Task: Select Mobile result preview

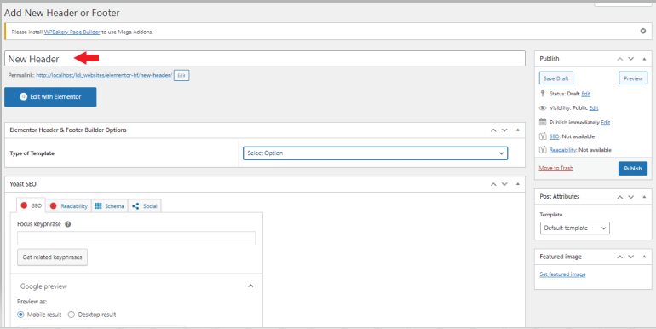Action: [x=20, y=315]
